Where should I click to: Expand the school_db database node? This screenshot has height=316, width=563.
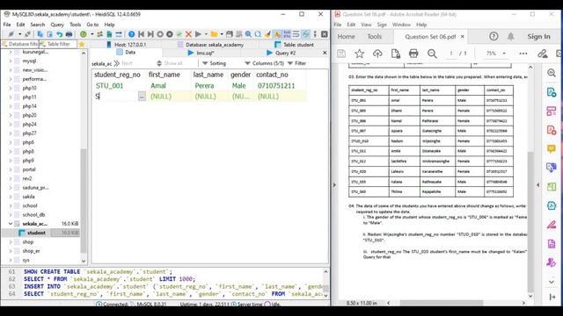click(10, 214)
